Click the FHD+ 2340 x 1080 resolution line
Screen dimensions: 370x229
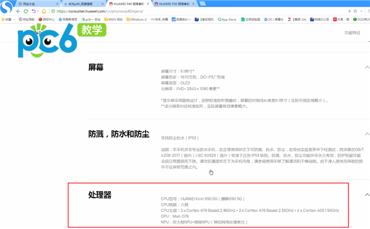click(190, 89)
